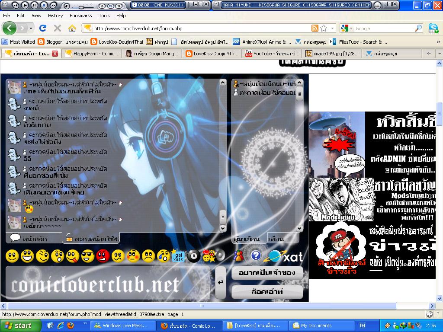Show more bookmarks with the chevron

click(x=438, y=42)
